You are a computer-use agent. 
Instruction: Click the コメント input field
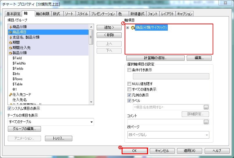click(165, 122)
